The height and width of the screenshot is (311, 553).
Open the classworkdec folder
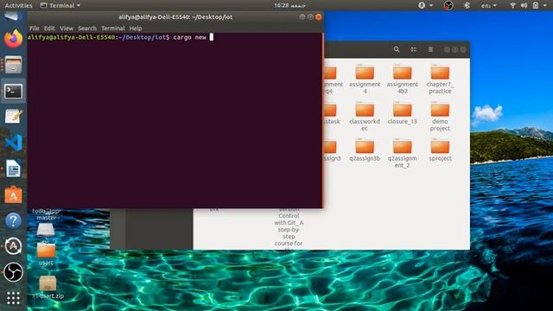point(365,117)
